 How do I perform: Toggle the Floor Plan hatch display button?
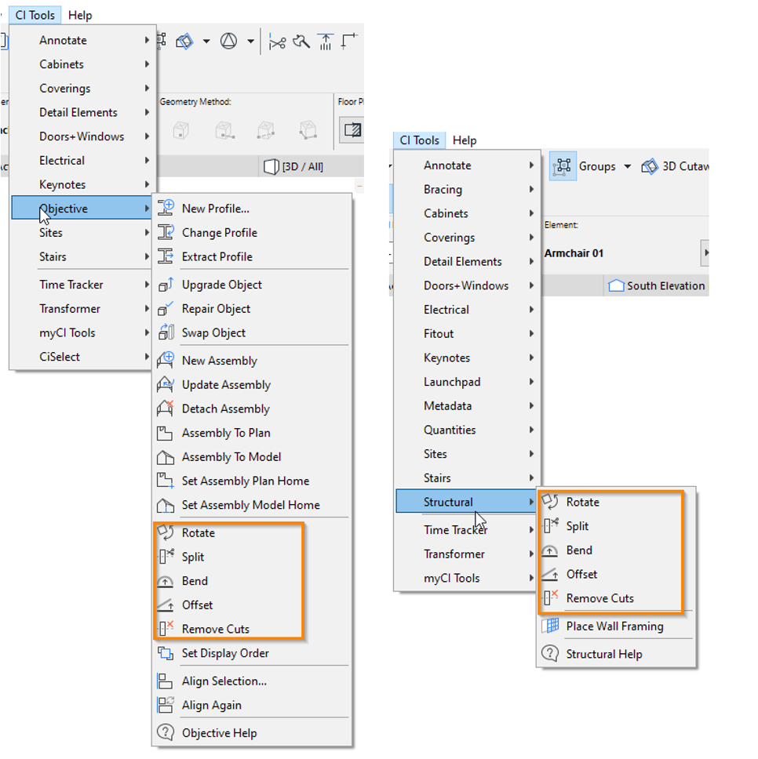click(x=352, y=130)
